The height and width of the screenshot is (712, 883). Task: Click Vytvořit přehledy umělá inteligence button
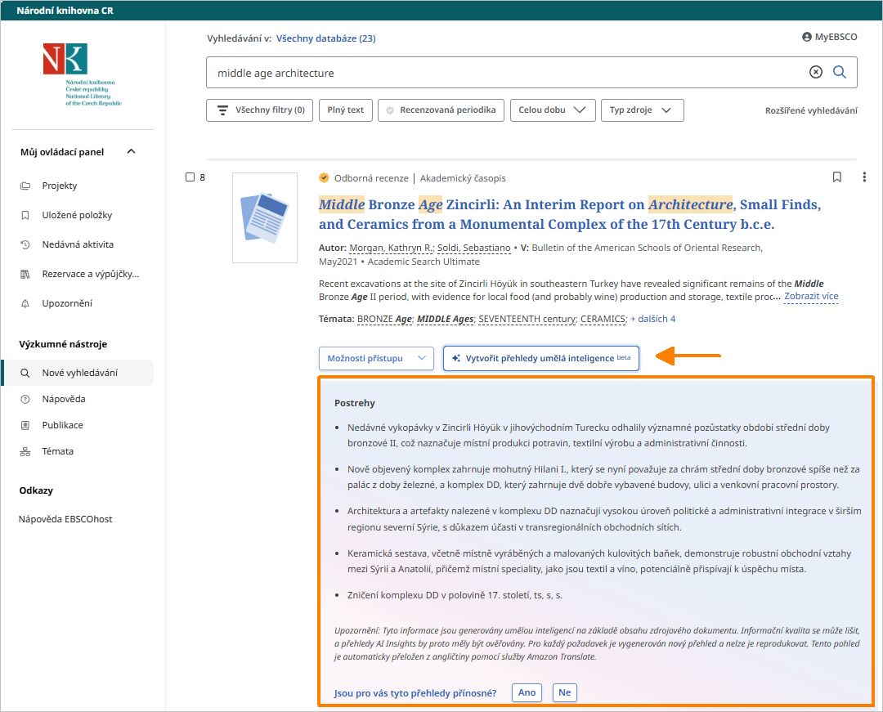point(541,359)
